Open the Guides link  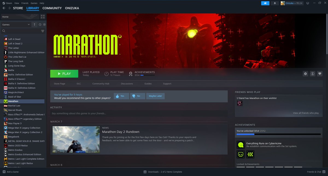(148, 84)
